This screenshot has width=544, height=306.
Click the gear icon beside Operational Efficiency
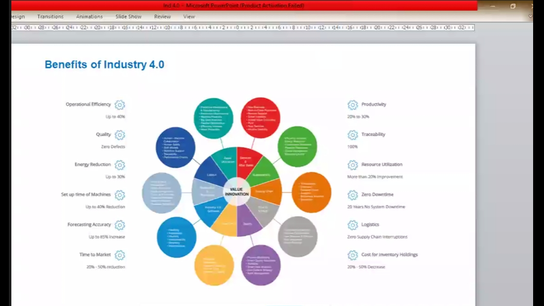(x=120, y=105)
